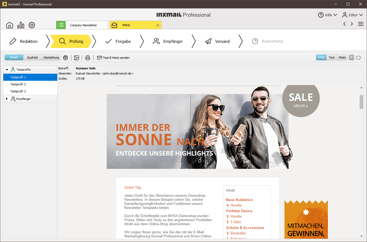The width and height of the screenshot is (367, 242).
Task: Click the Company Newsletter list icon
Action: point(61,25)
